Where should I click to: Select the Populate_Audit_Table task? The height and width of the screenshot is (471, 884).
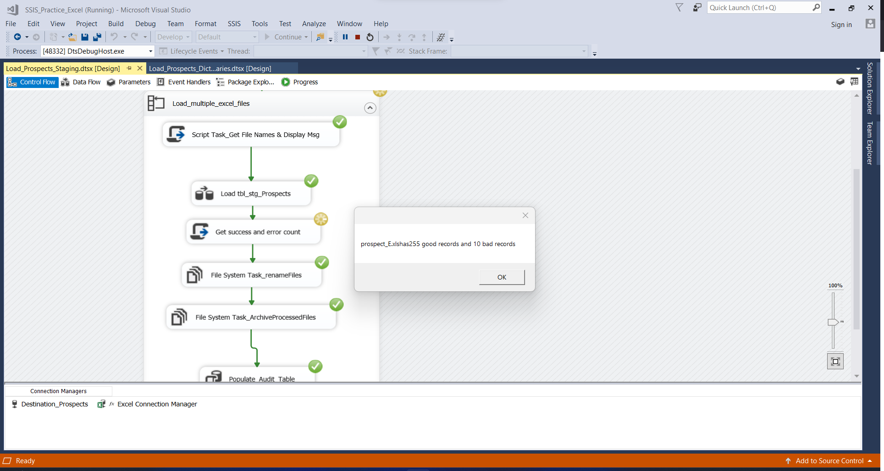[257, 375]
